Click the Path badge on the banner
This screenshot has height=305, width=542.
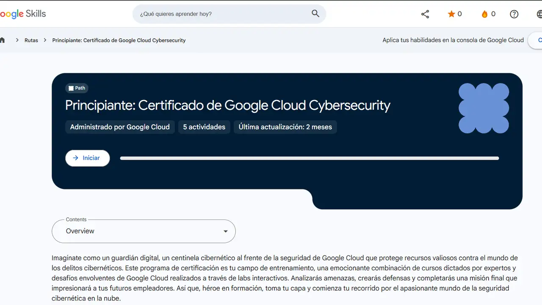pos(77,88)
